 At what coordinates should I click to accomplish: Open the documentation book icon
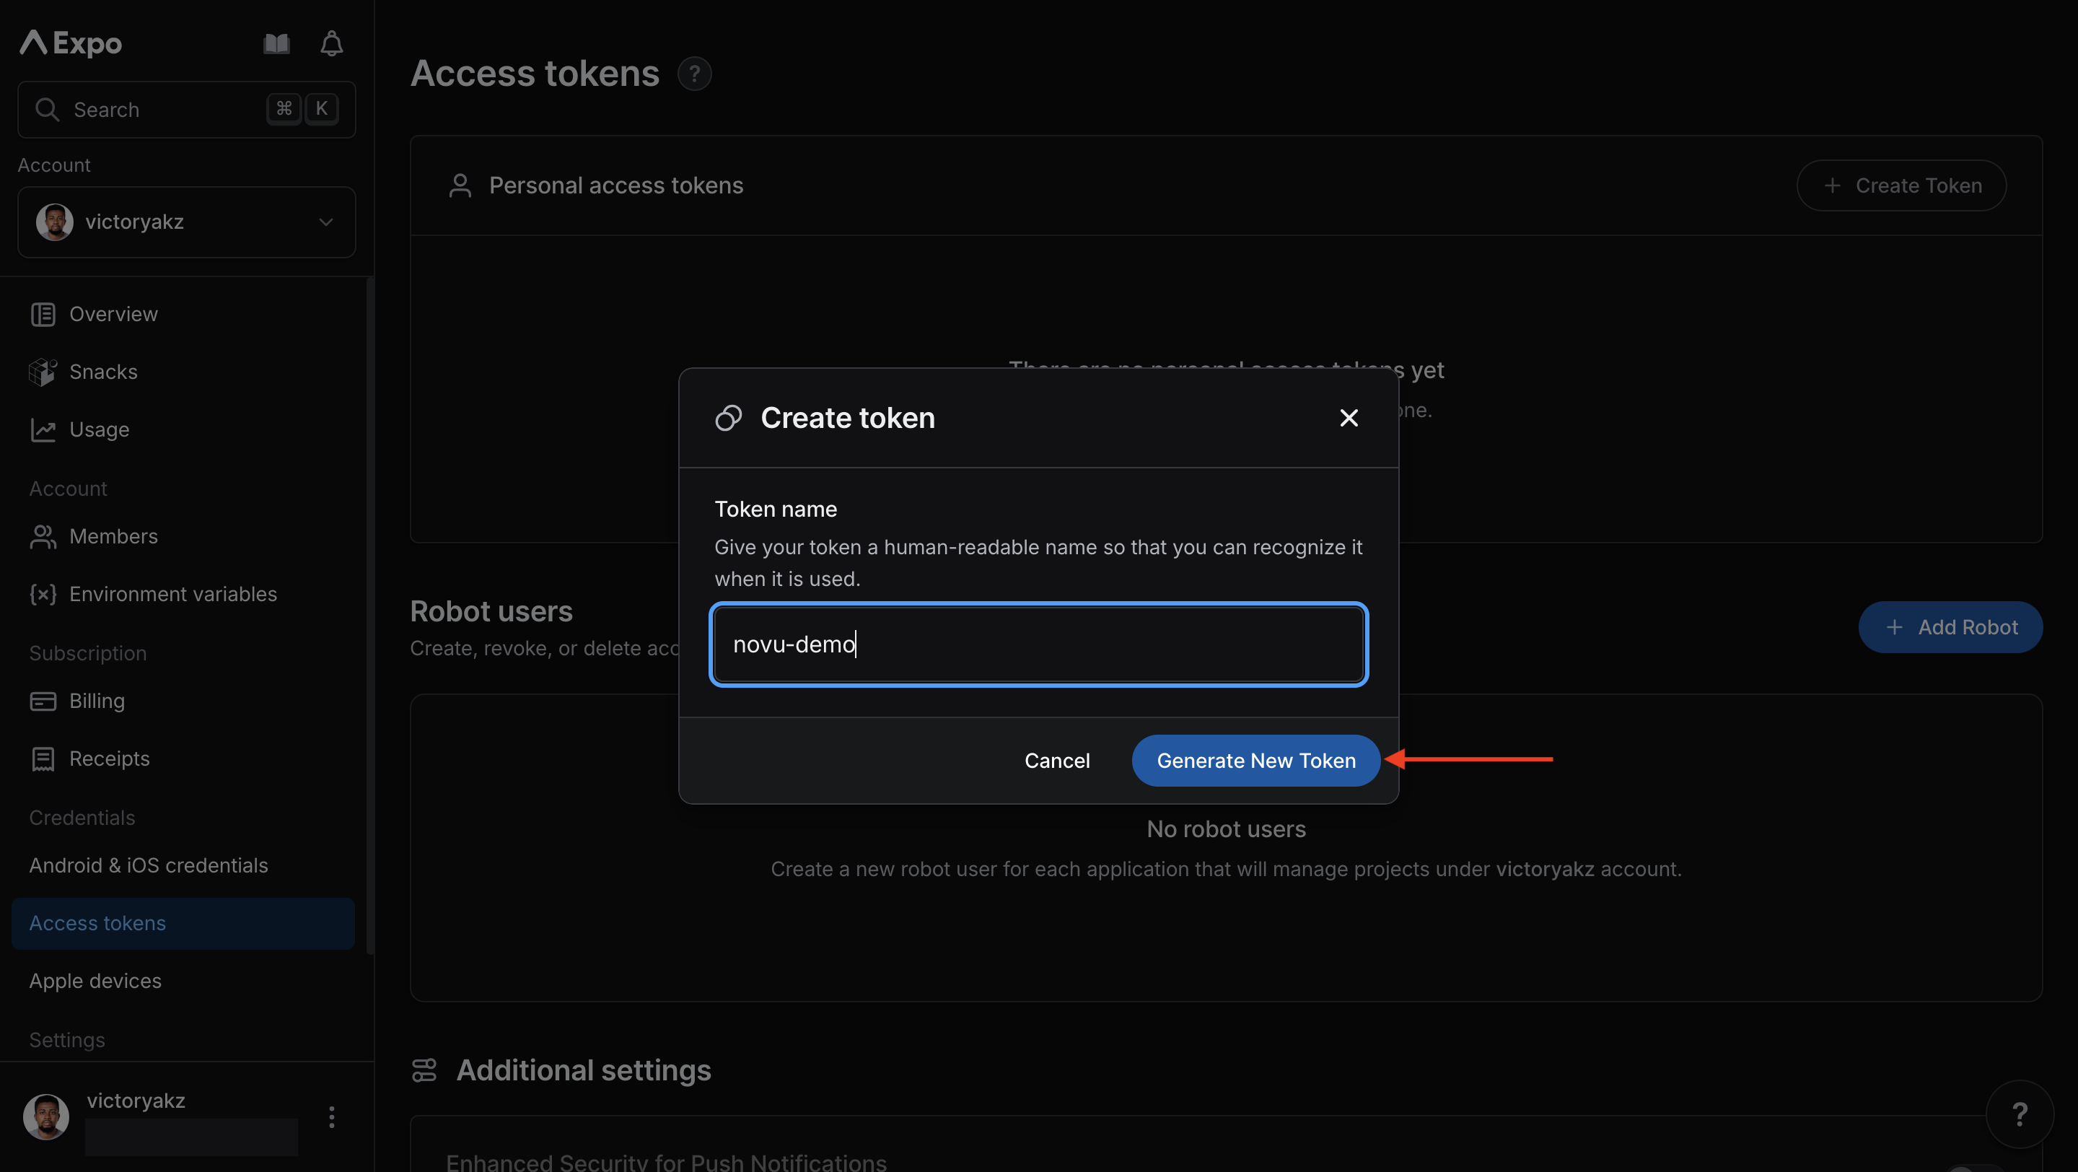point(275,43)
